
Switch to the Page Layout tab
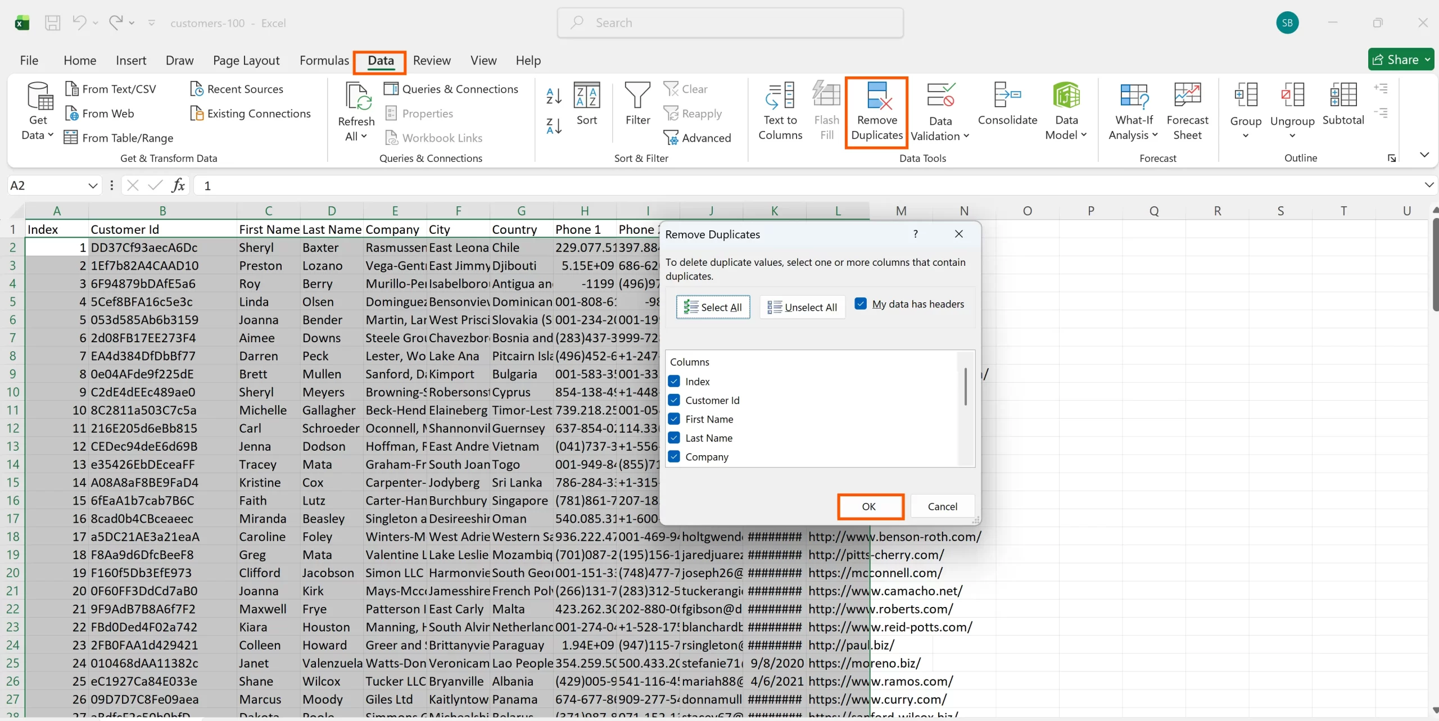click(x=246, y=60)
